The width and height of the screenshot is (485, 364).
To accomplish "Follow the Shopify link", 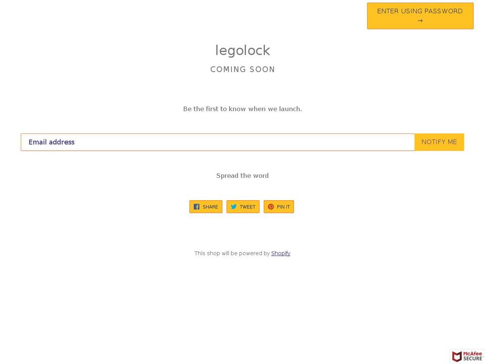I will tap(281, 253).
